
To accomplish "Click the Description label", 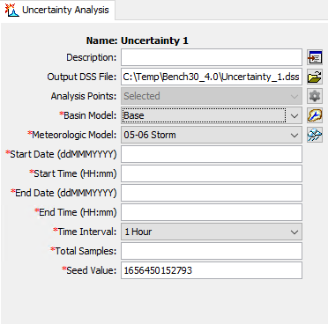I will 92,57.
